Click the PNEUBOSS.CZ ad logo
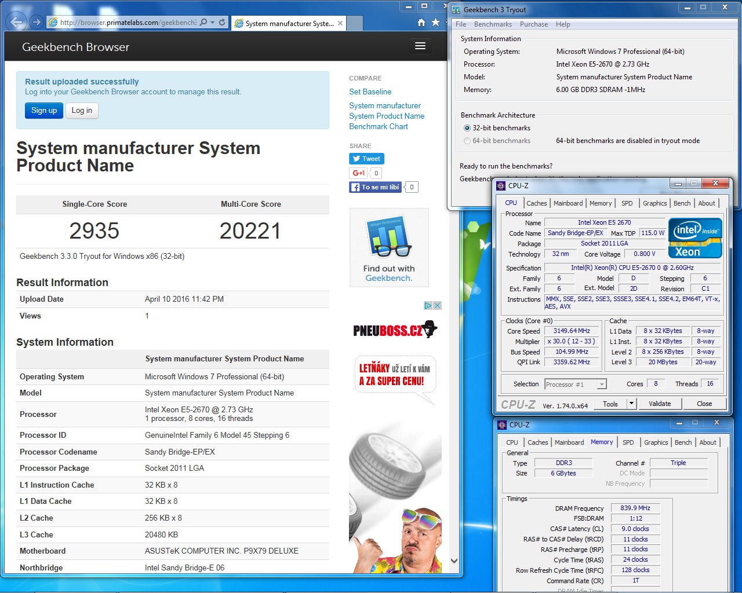This screenshot has height=593, width=742. pyautogui.click(x=395, y=330)
